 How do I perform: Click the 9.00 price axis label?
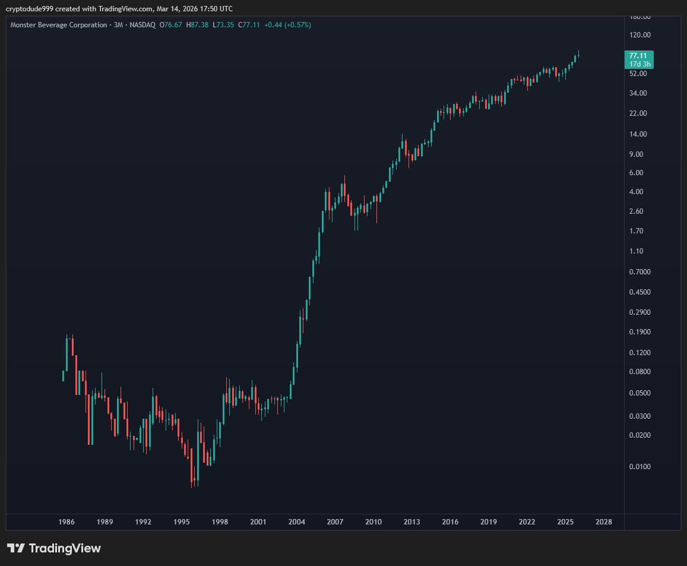pyautogui.click(x=636, y=154)
